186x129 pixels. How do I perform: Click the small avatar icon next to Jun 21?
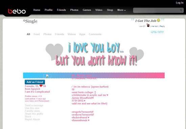(x=148, y=25)
